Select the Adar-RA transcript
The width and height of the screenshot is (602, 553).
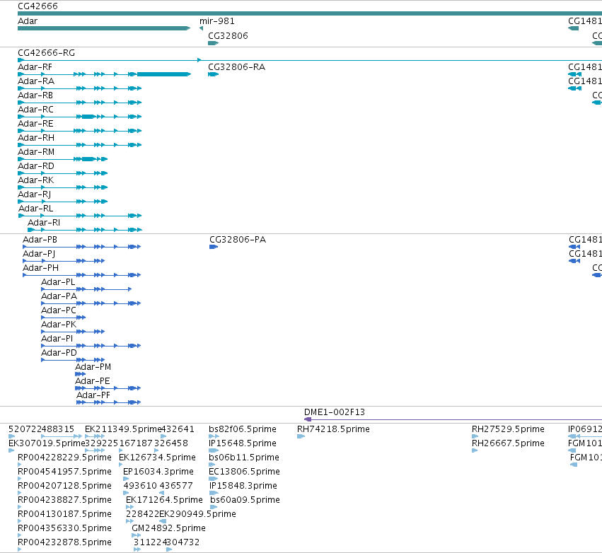[79, 88]
